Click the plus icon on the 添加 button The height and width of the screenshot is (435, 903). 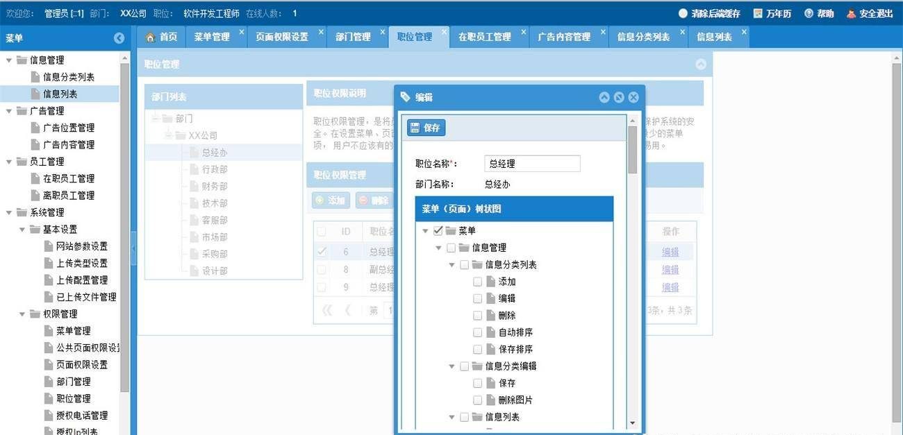coord(320,200)
